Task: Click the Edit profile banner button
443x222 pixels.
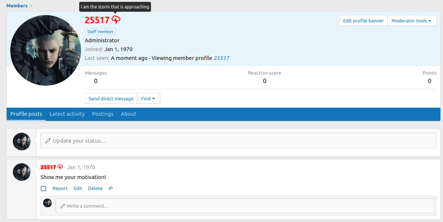Action: point(363,21)
